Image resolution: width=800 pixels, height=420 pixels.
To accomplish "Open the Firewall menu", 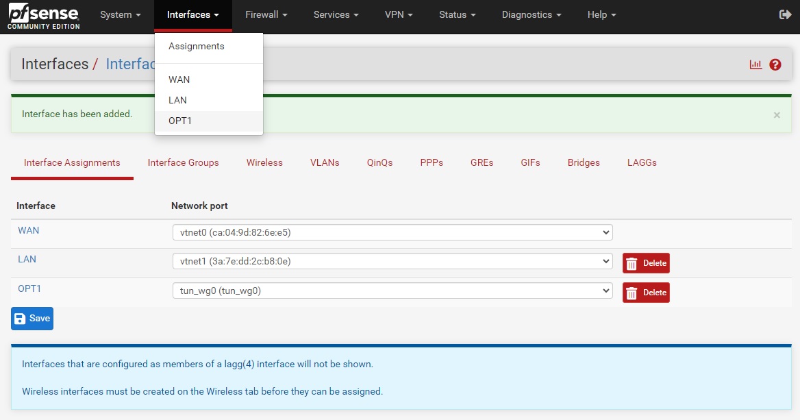I will [266, 15].
